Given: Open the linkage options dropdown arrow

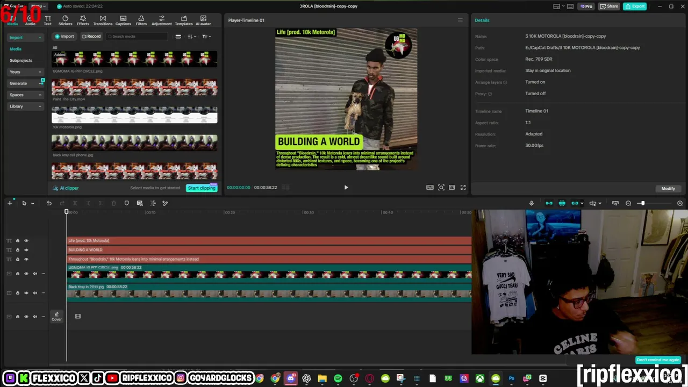Looking at the screenshot, I should pyautogui.click(x=582, y=203).
